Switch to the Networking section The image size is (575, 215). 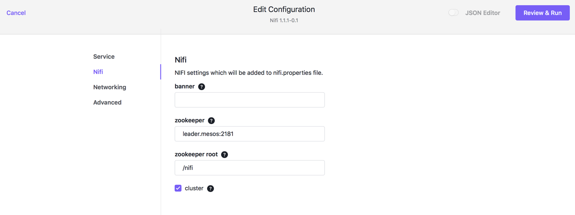click(x=109, y=87)
